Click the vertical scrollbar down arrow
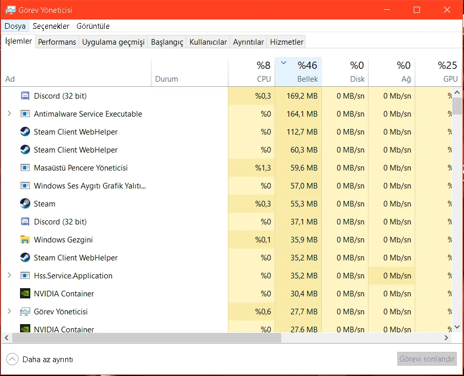This screenshot has height=376, width=464. (457, 327)
